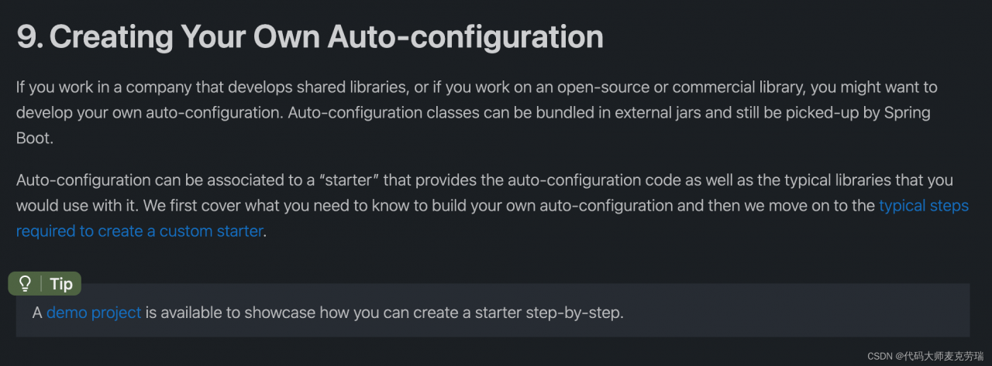Image resolution: width=992 pixels, height=366 pixels.
Task: Follow the "typical steps" link text
Action: pyautogui.click(x=923, y=206)
